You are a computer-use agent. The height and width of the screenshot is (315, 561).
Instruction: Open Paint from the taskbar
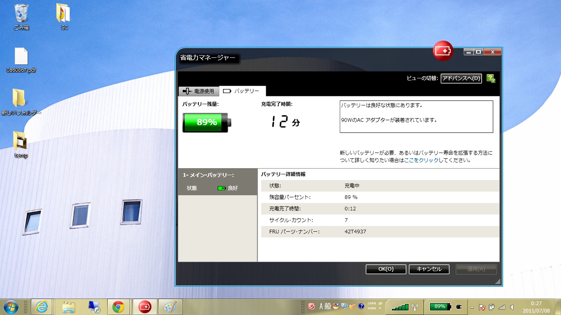170,306
